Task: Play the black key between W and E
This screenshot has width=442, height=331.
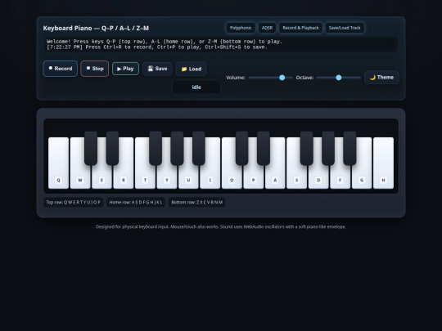Action: 91,148
